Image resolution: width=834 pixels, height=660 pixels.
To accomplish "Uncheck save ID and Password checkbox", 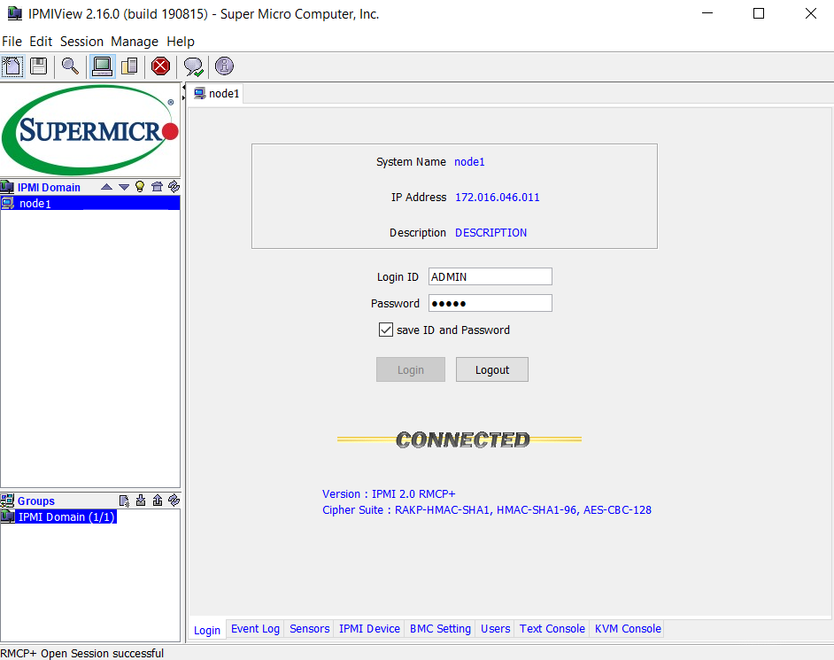I will click(386, 330).
